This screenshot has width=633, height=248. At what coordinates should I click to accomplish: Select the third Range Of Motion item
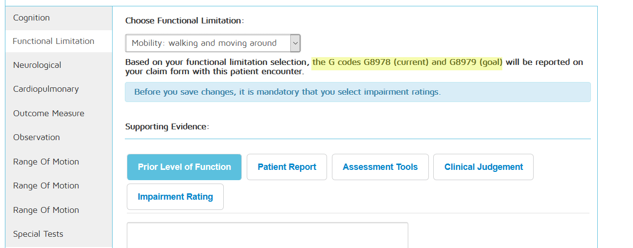pos(46,210)
